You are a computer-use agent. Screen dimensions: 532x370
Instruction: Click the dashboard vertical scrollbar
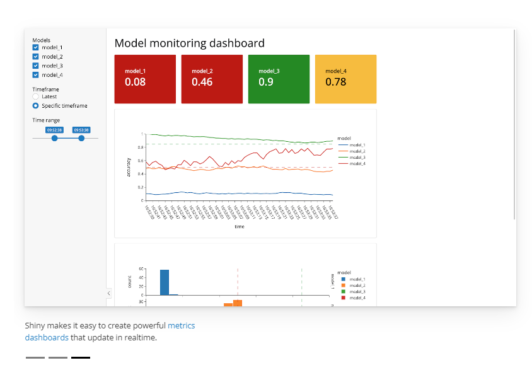pos(515,124)
